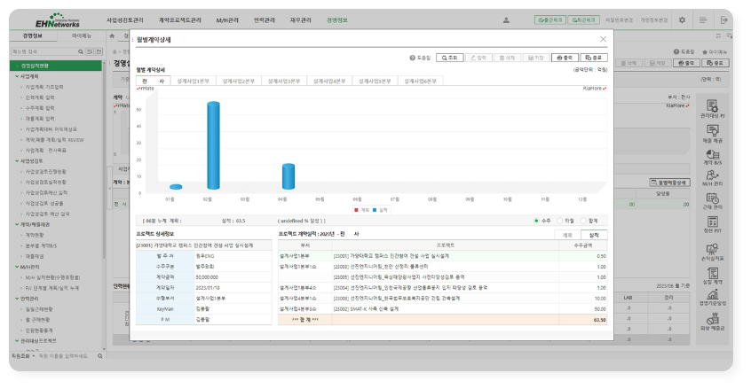The image size is (751, 389).
Task: Switch to the 계획 tab in project results
Action: pos(568,234)
